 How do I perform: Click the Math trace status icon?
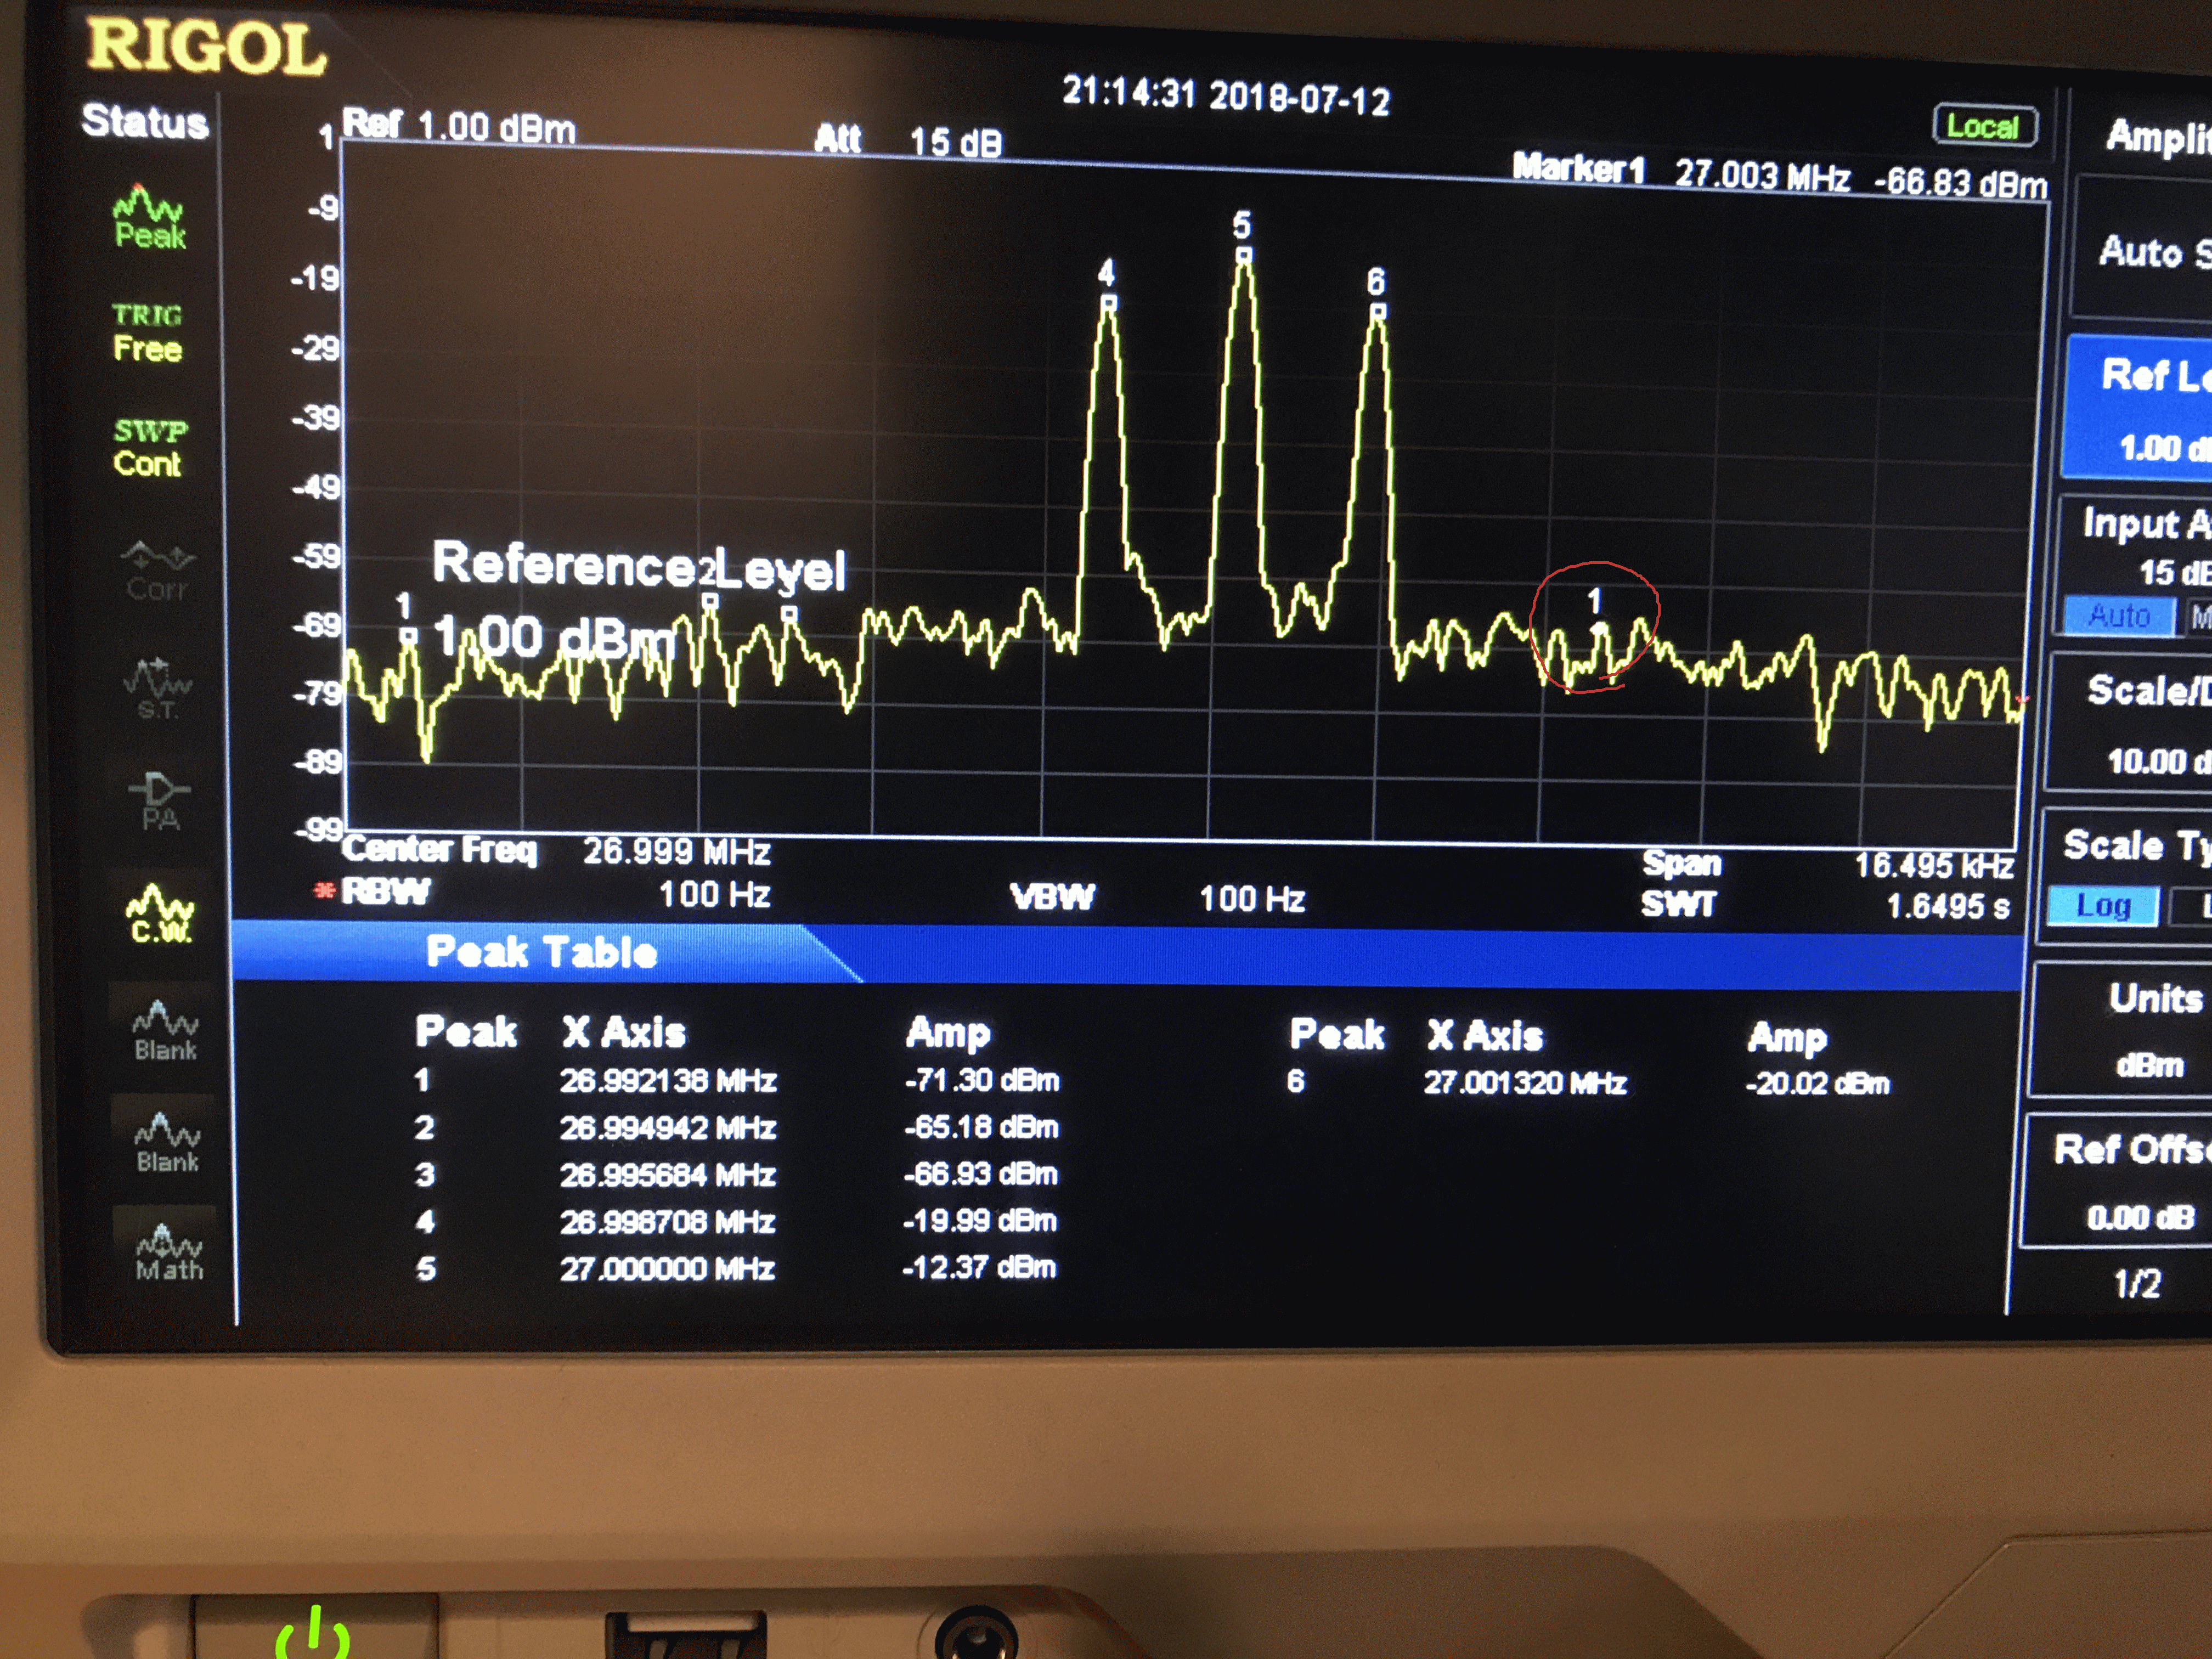pyautogui.click(x=169, y=1252)
